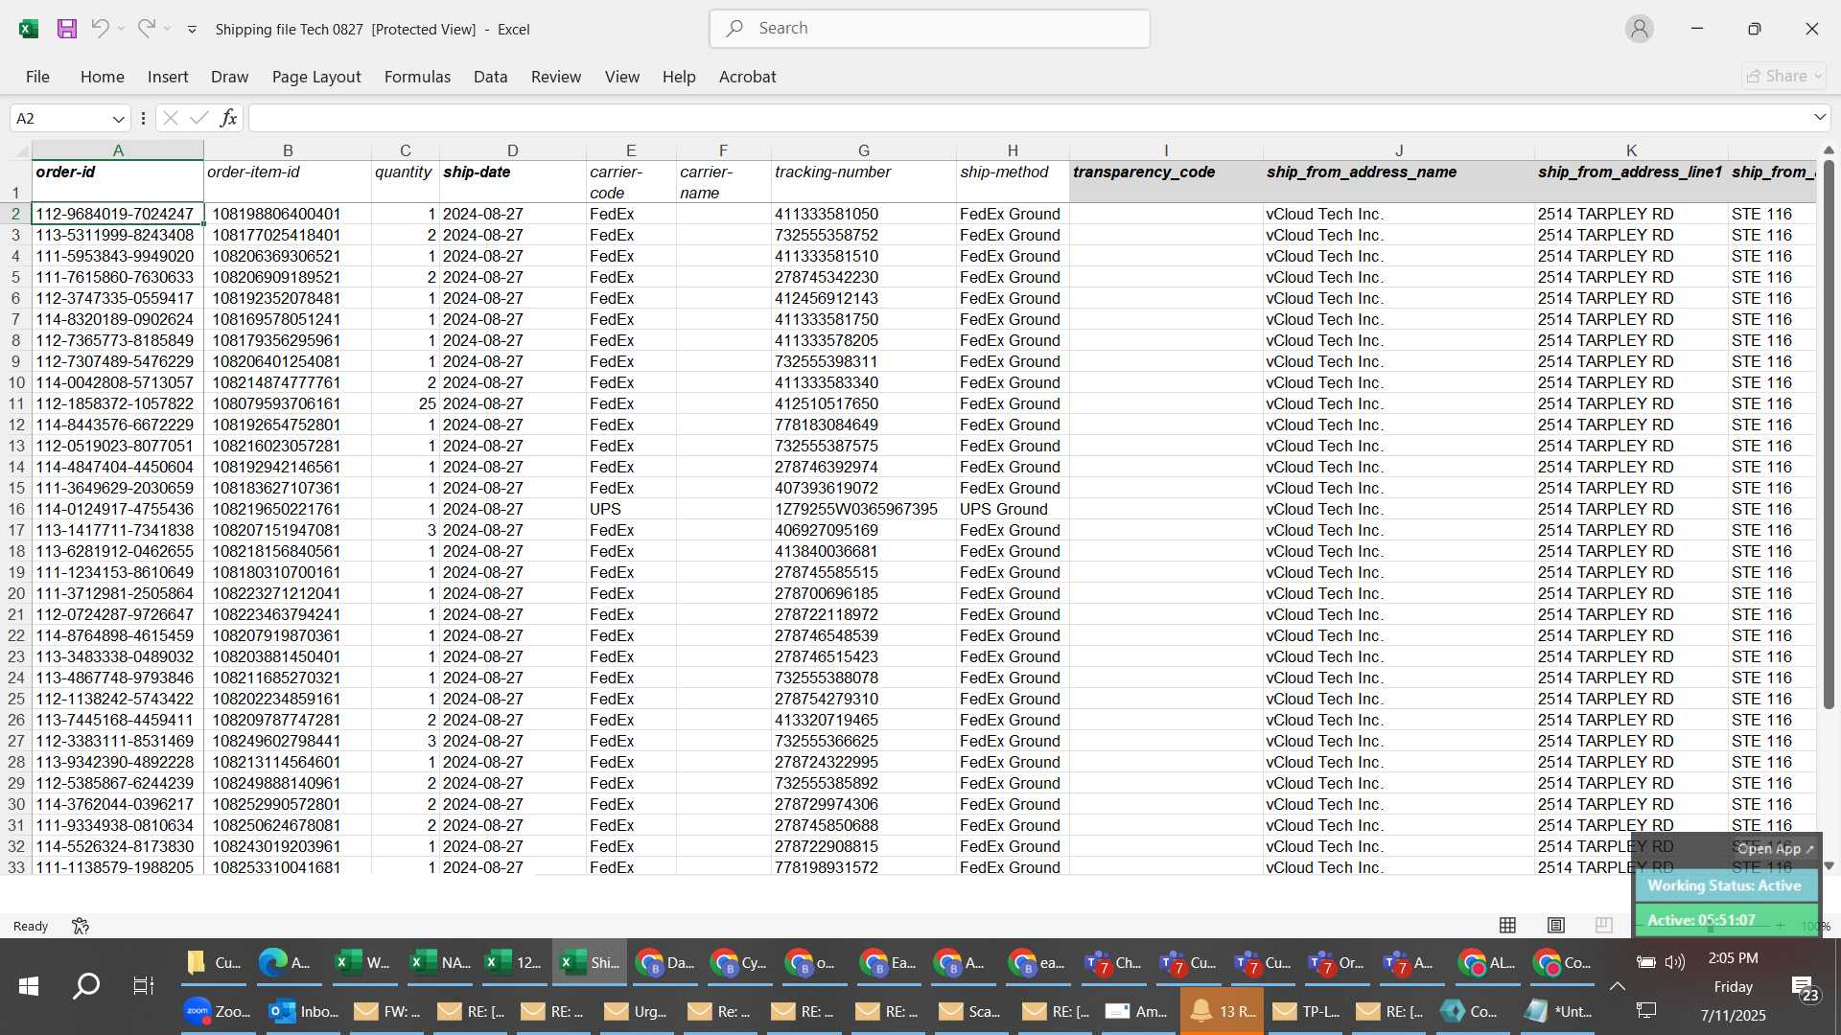
Task: Click the taskbar search magnifier icon
Action: point(86,985)
